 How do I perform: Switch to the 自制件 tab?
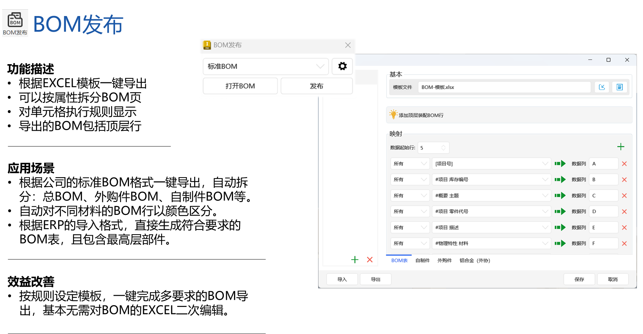(422, 261)
